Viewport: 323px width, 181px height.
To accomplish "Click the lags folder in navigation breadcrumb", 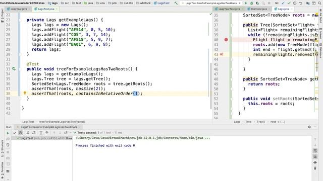I will 53,3.
